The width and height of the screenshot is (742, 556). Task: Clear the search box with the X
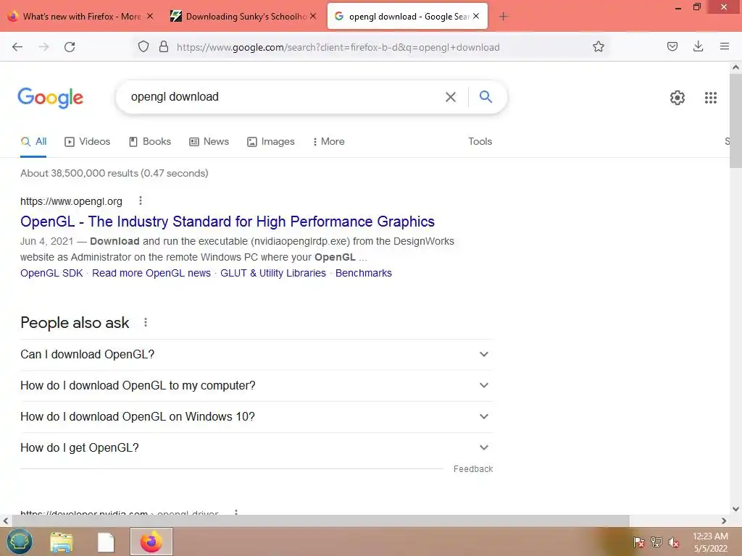(x=451, y=97)
